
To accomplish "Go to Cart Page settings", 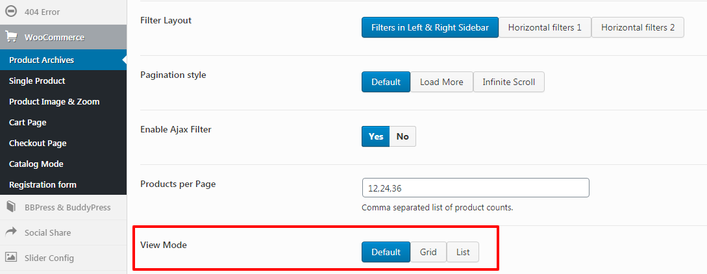I will (x=27, y=122).
